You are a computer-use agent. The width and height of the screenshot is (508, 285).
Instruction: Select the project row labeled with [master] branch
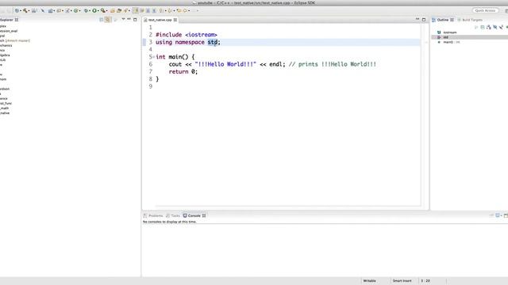point(15,40)
